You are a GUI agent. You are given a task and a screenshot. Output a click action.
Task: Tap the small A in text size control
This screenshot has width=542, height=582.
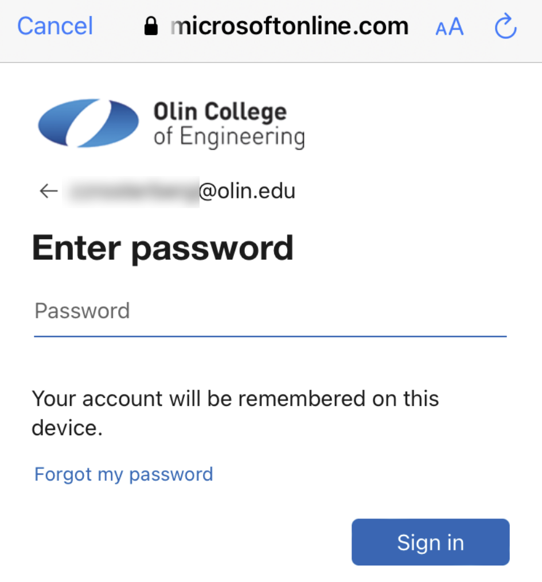coord(441,29)
